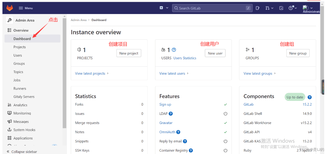The image size is (328, 154).
Task: Click the Admin Area breadcrumb
Action: tap(79, 20)
